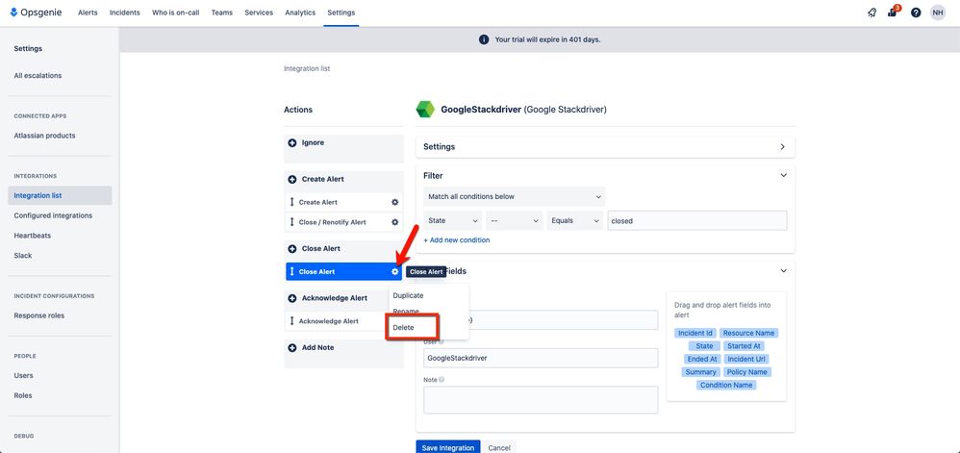Open Roles in sidebar

click(x=23, y=395)
